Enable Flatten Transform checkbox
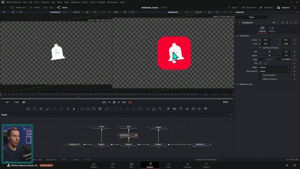 260,79
